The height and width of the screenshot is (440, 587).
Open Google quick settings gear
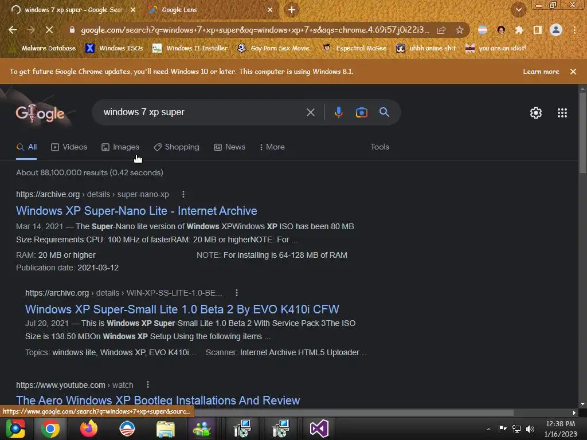[x=536, y=113]
